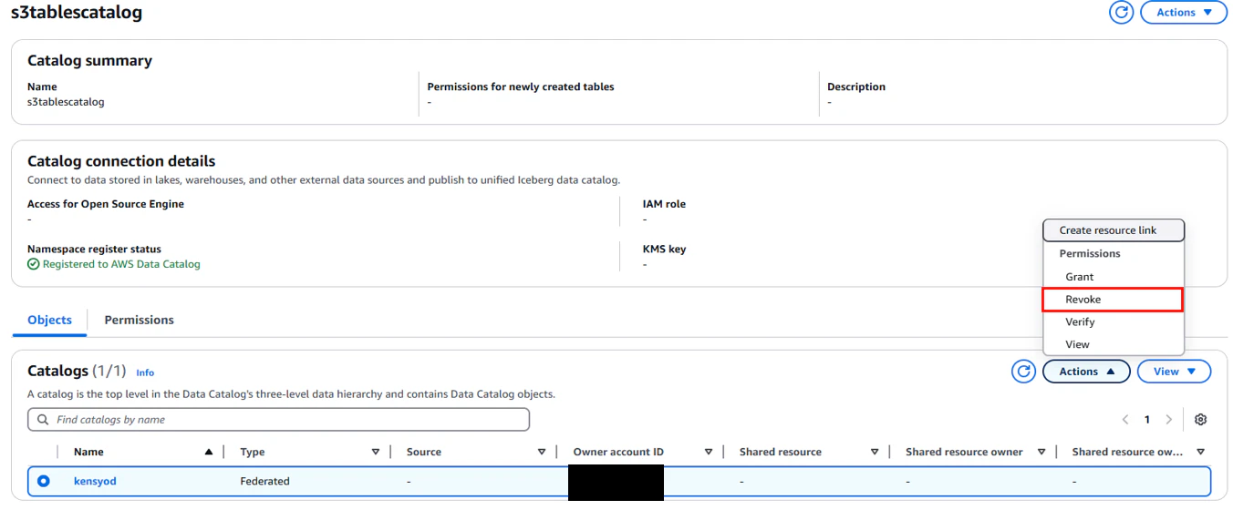Select the View permissions menu entry
Screen dimensions: 1233x510
[x=1113, y=345]
